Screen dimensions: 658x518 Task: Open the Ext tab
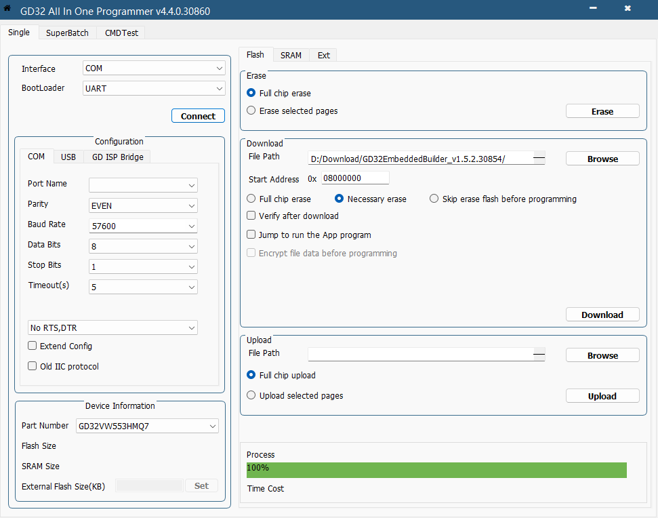pos(323,55)
